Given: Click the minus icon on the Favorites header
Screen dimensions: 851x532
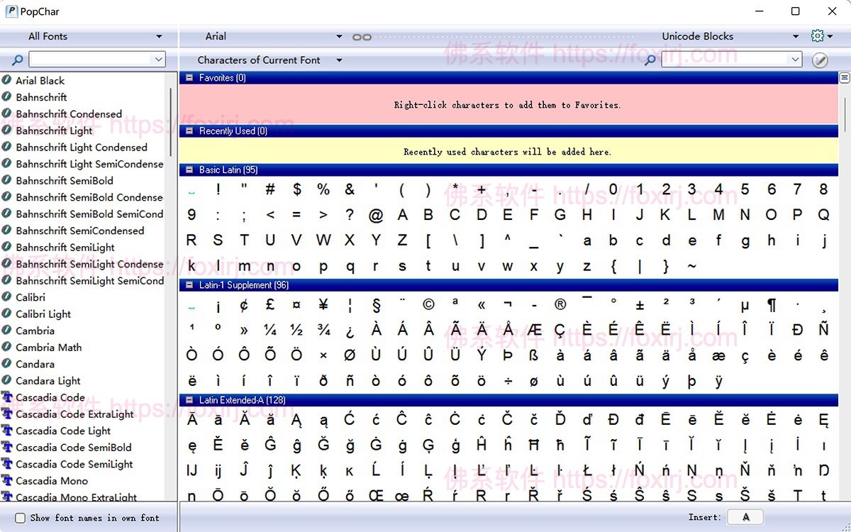Looking at the screenshot, I should click(189, 78).
